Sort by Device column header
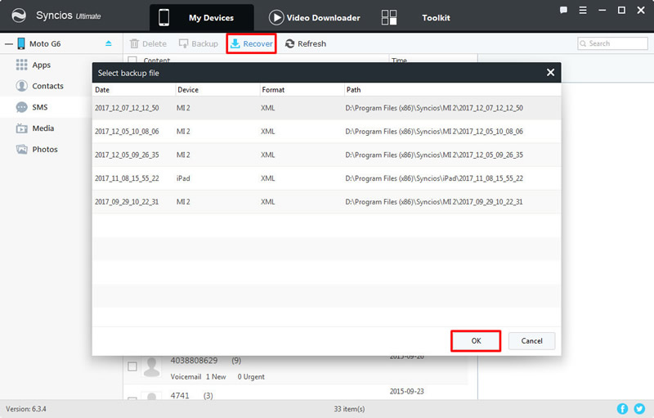 tap(217, 90)
